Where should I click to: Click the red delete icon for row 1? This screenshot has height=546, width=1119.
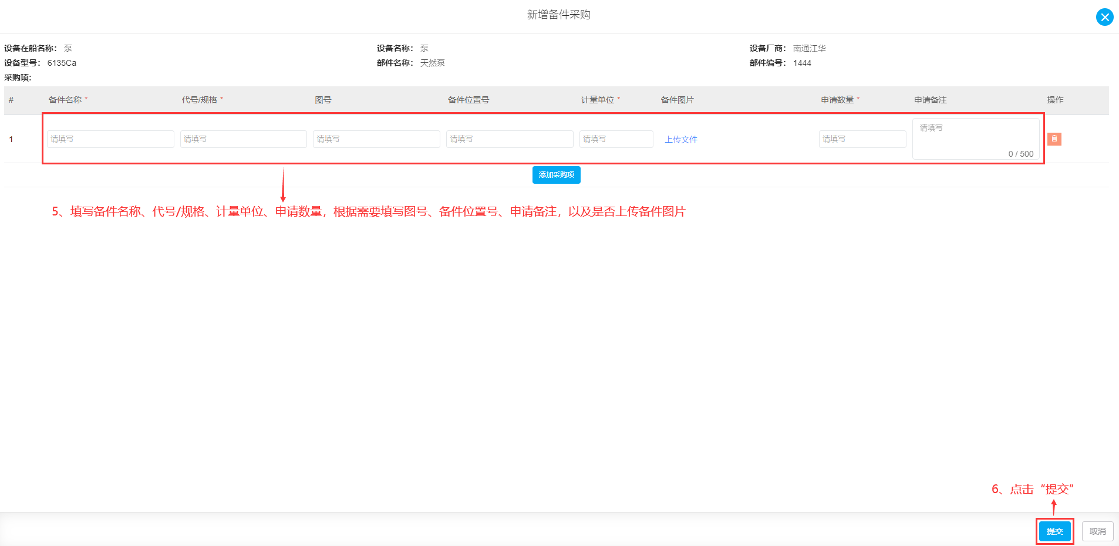[1054, 139]
